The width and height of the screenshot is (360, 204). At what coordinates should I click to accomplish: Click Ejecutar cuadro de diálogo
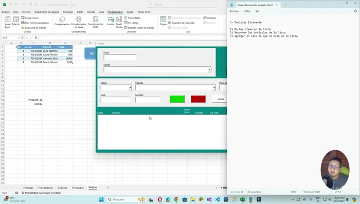(x=139, y=28)
